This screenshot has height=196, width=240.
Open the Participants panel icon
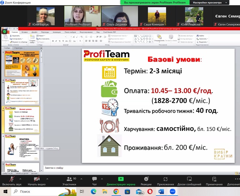[x=69, y=179]
